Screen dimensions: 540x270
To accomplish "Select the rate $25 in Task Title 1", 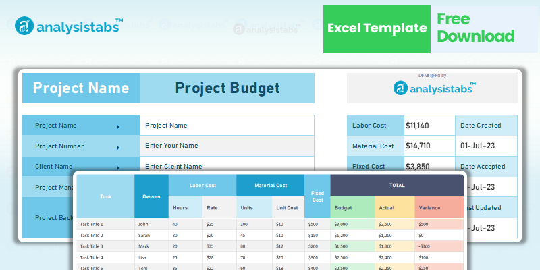I will click(219, 224).
